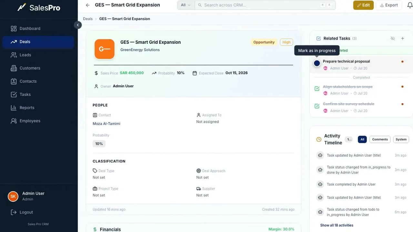The width and height of the screenshot is (413, 232).
Task: Click the GreenEnergy Solutions company logo tile
Action: [x=105, y=49]
